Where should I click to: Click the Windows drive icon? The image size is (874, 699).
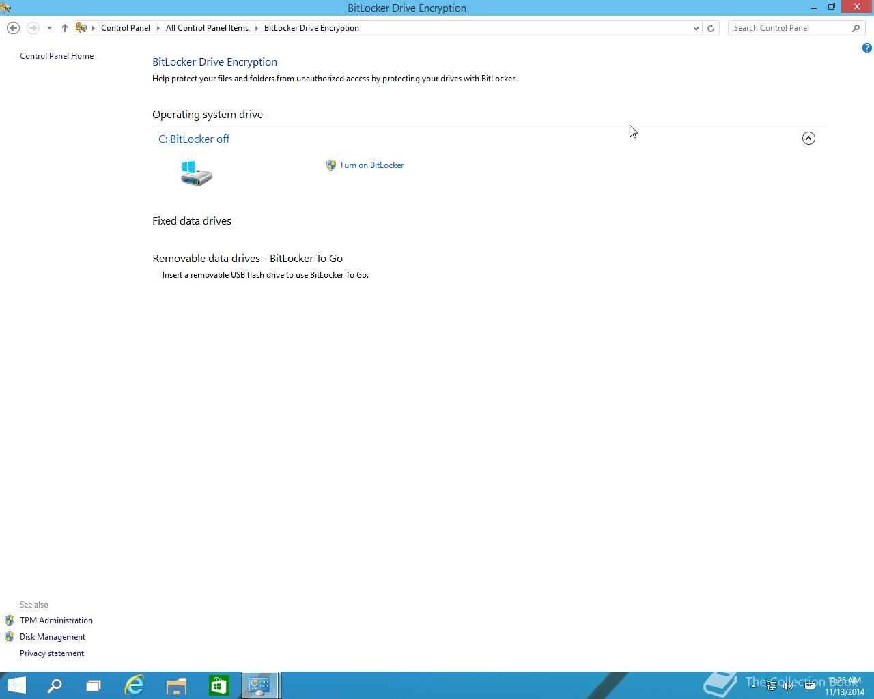tap(197, 173)
